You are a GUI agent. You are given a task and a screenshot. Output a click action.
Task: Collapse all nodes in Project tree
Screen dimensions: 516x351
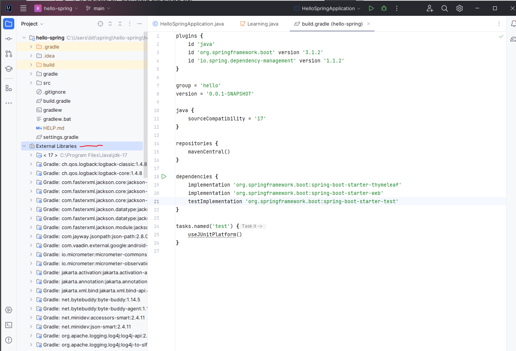pos(120,24)
